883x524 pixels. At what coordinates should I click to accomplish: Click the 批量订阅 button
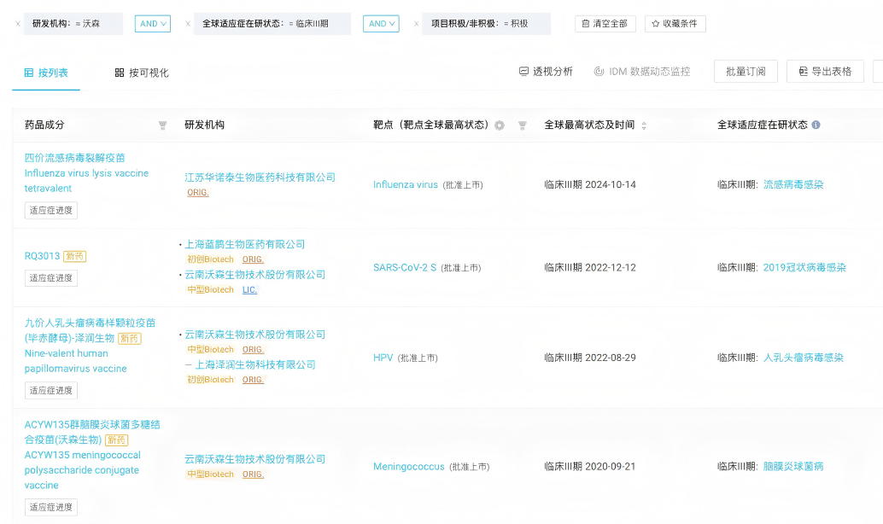tap(746, 72)
